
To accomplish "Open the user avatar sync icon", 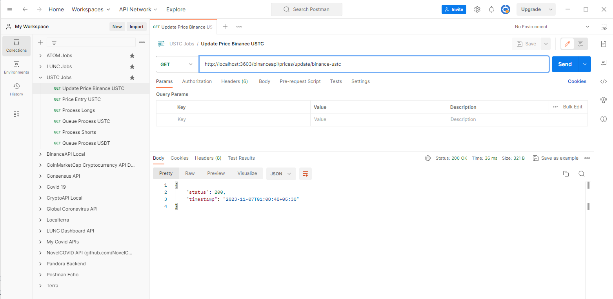I will tap(506, 9).
